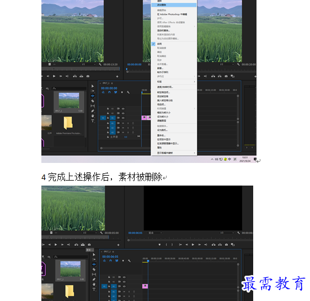Target the V1 track header in lower timeline
This screenshot has width=310, height=301.
tap(113, 286)
